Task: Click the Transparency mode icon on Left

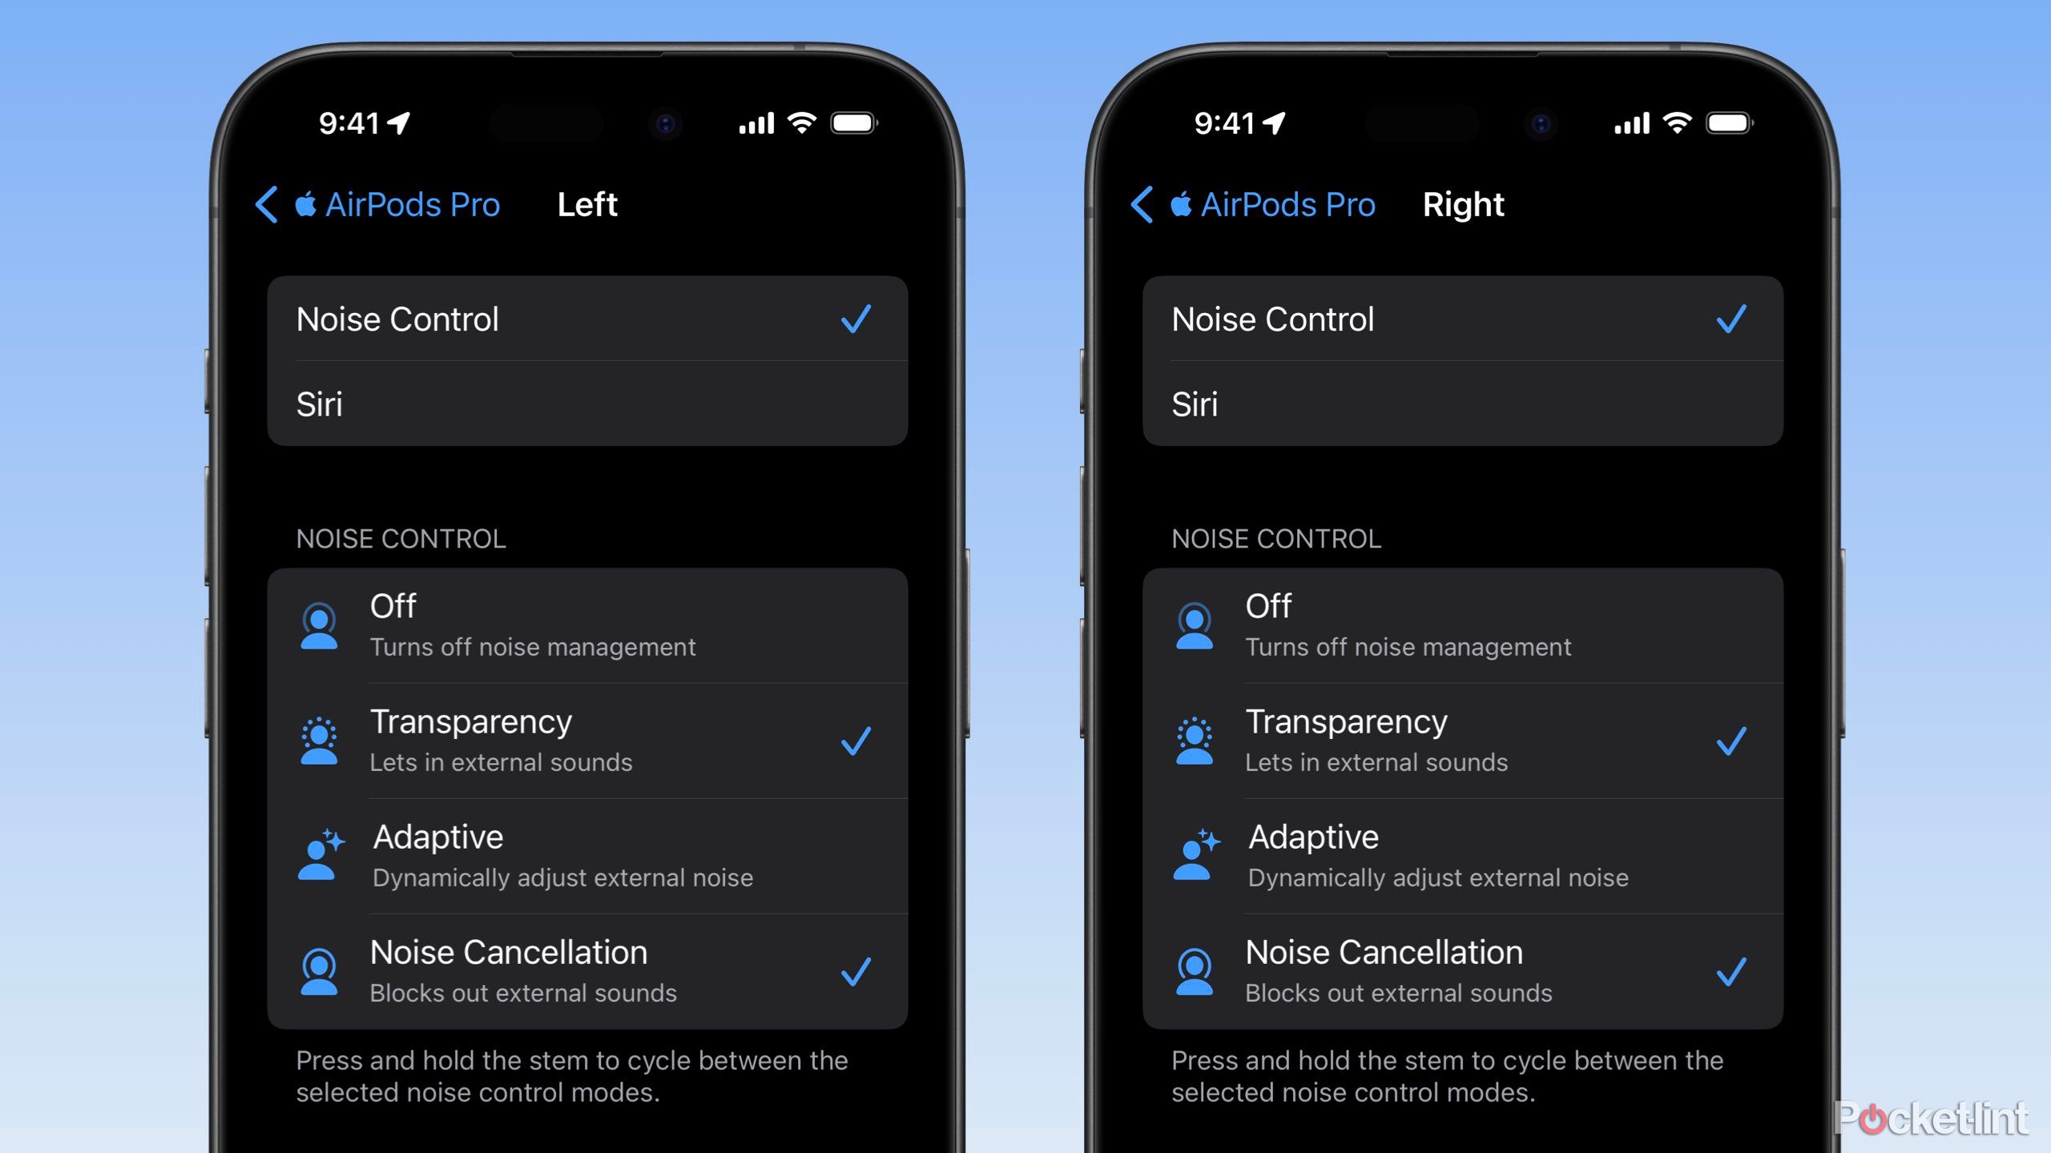Action: point(317,737)
